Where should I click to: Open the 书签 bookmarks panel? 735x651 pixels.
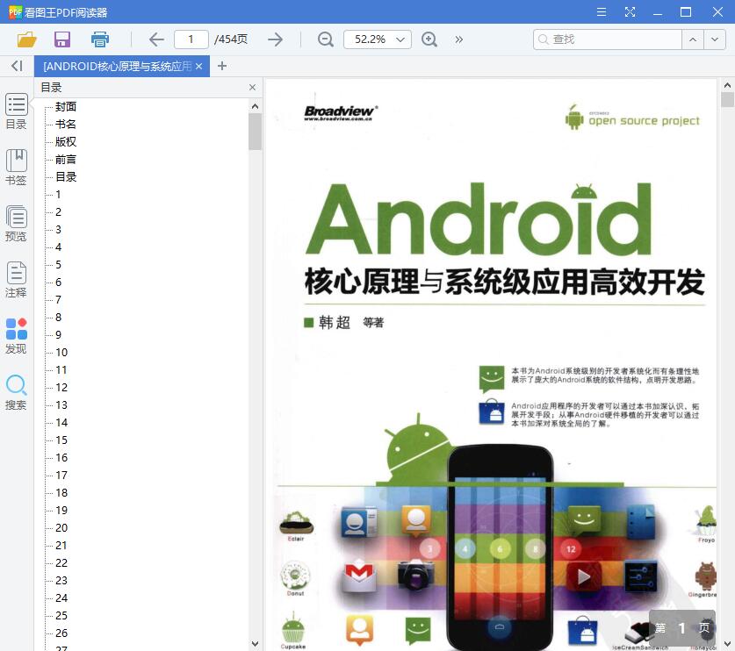pyautogui.click(x=16, y=167)
